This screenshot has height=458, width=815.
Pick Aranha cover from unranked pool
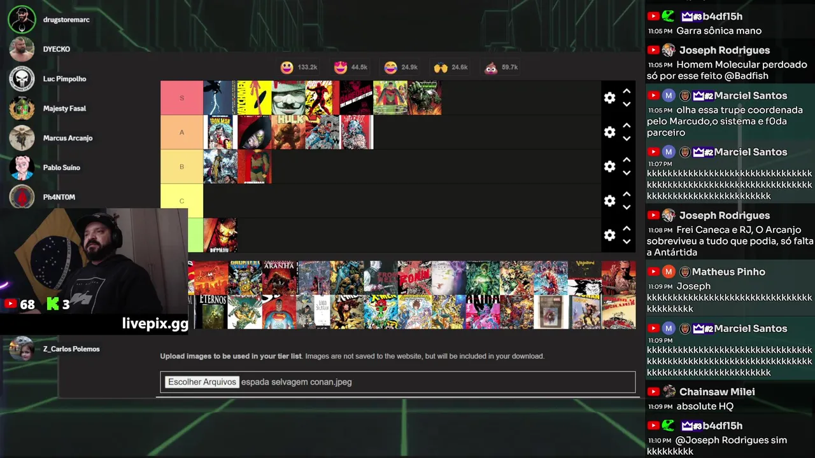point(280,277)
